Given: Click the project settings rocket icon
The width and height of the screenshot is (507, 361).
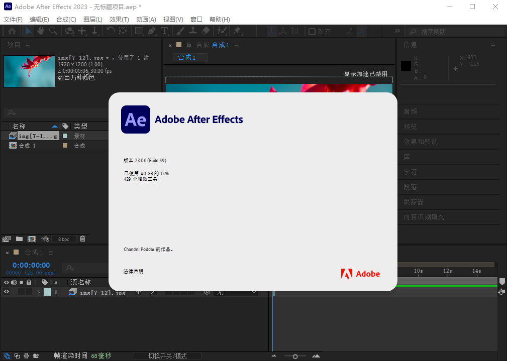Looking at the screenshot, I should [45, 239].
